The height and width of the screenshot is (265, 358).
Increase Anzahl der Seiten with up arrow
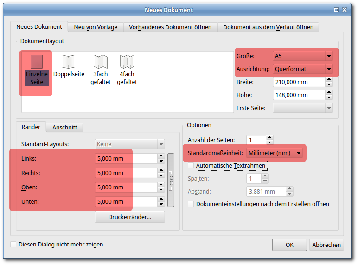click(270, 137)
